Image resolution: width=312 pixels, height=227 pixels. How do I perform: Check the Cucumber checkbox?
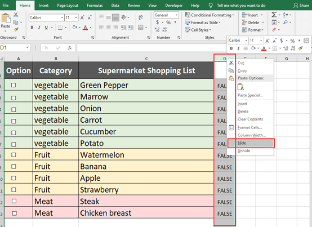click(14, 133)
